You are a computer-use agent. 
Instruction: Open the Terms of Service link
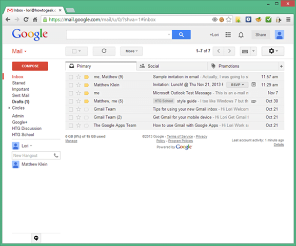(x=180, y=136)
